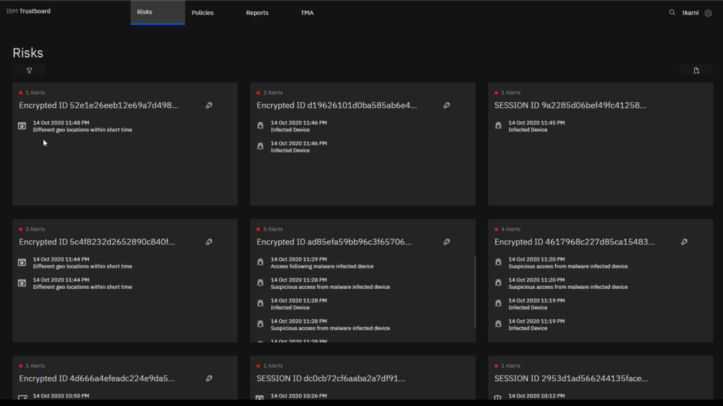Click link icon on Encrypted ID 4617968c227d card

click(x=684, y=242)
